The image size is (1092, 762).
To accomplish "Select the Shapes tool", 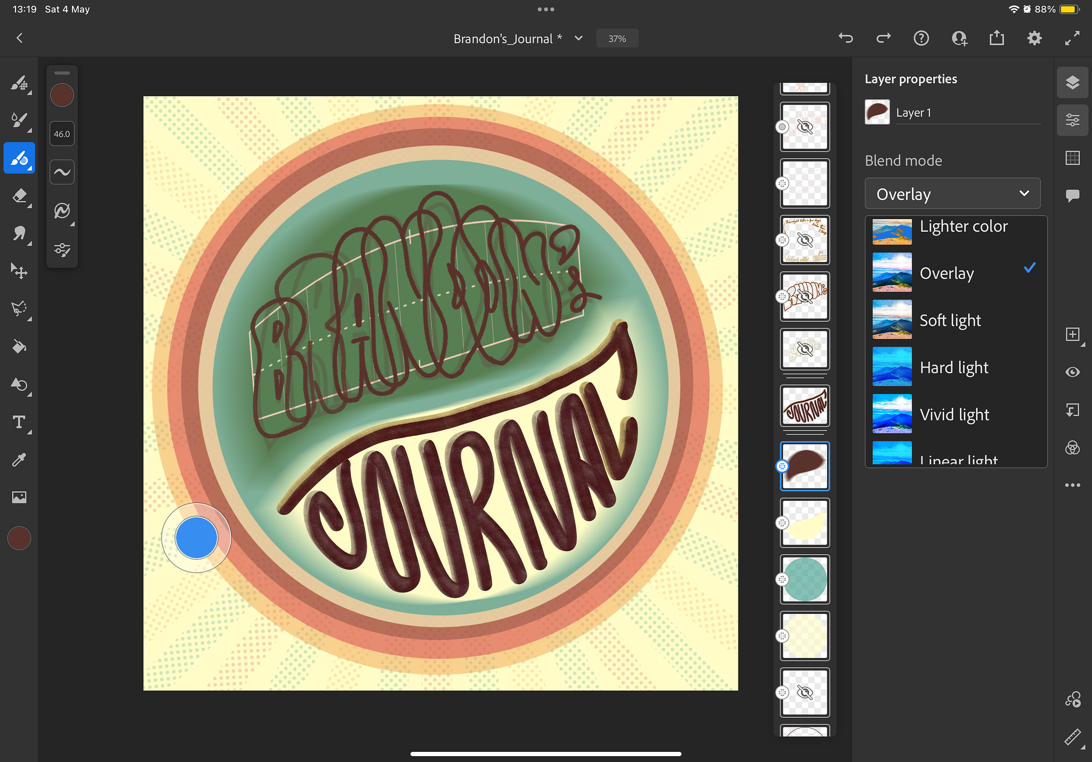I will [19, 384].
